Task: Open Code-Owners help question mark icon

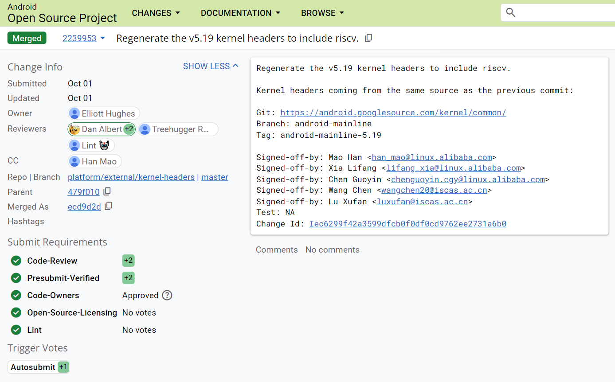Action: coord(167,295)
